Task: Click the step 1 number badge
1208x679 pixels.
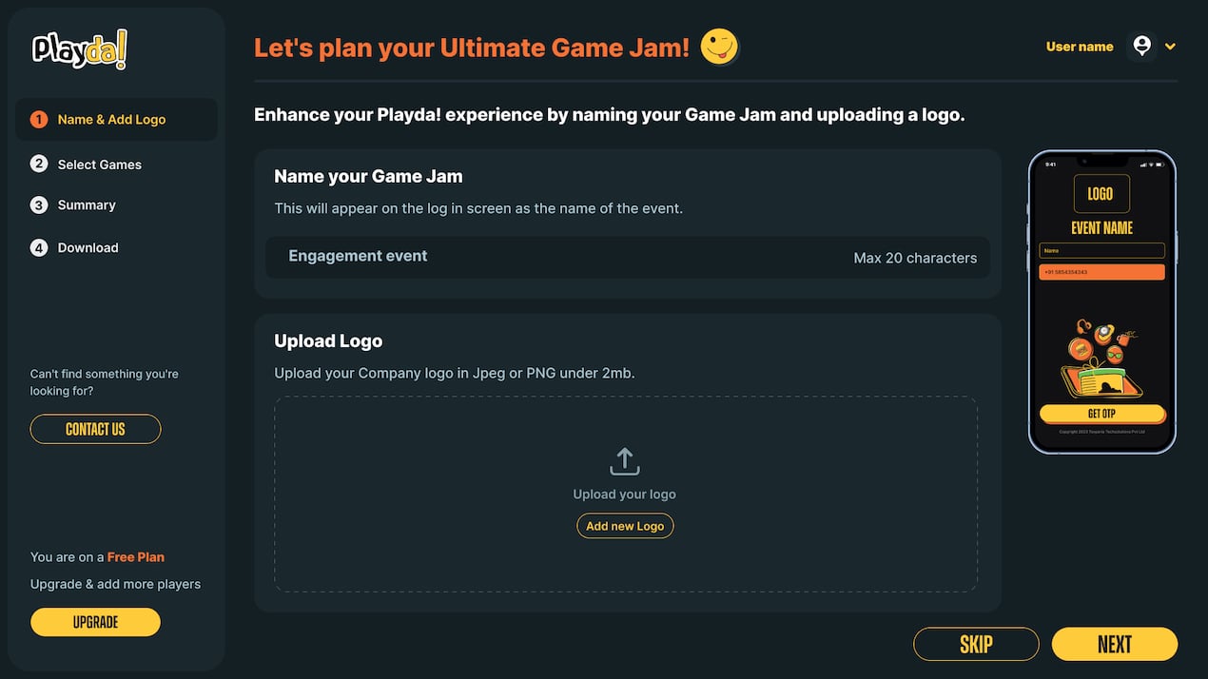Action: tap(39, 120)
